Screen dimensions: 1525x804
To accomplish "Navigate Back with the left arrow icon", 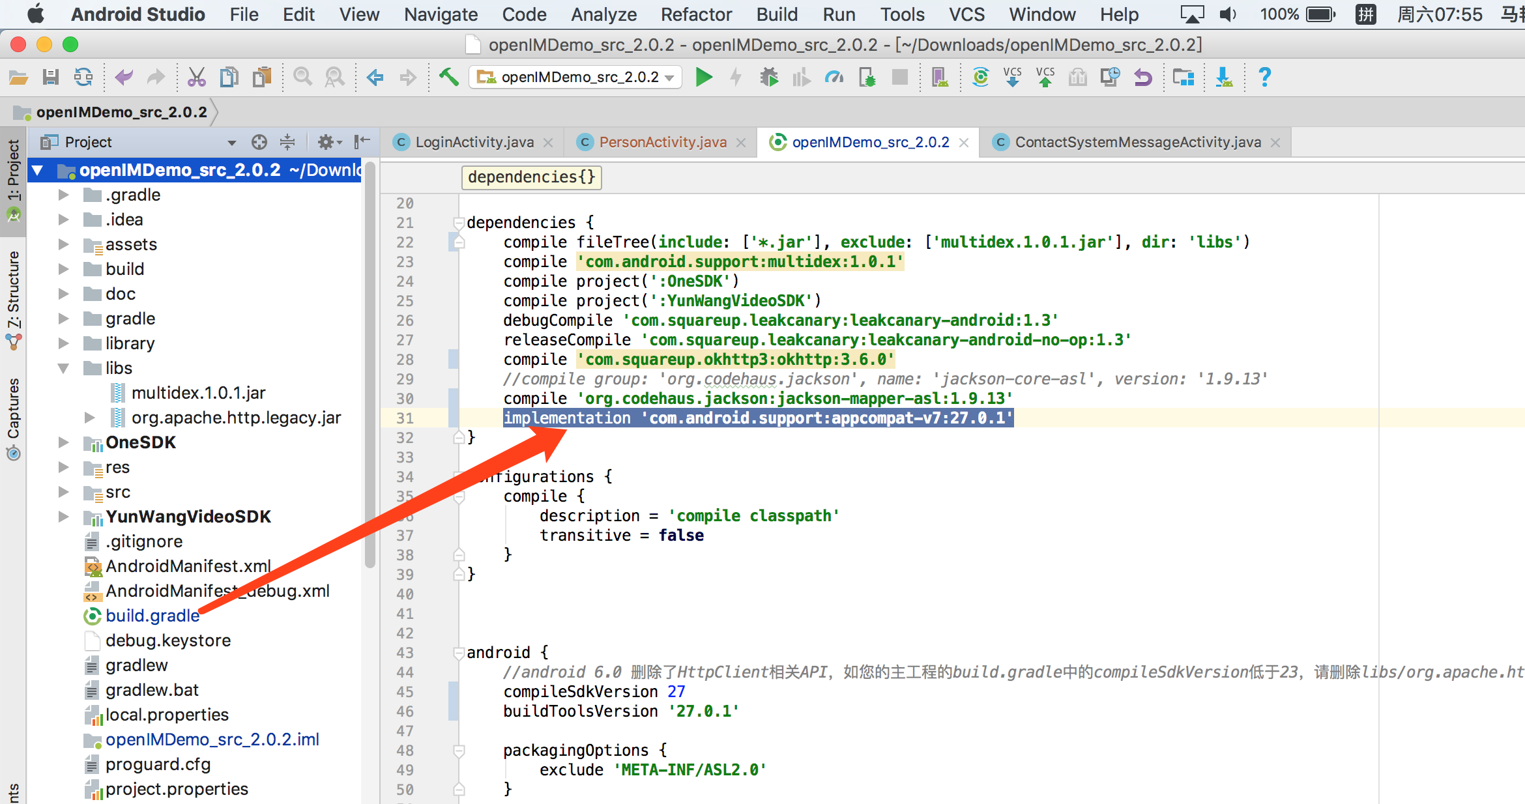I will [x=375, y=78].
